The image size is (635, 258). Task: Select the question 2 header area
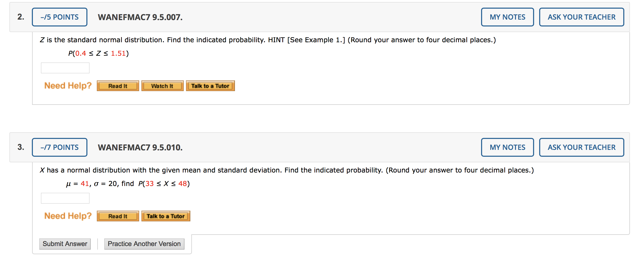click(x=306, y=17)
